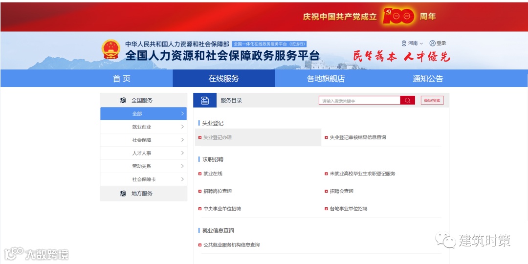The width and height of the screenshot is (528, 264).
Task: Click the 求职招聘 section heading
Action: click(213, 159)
